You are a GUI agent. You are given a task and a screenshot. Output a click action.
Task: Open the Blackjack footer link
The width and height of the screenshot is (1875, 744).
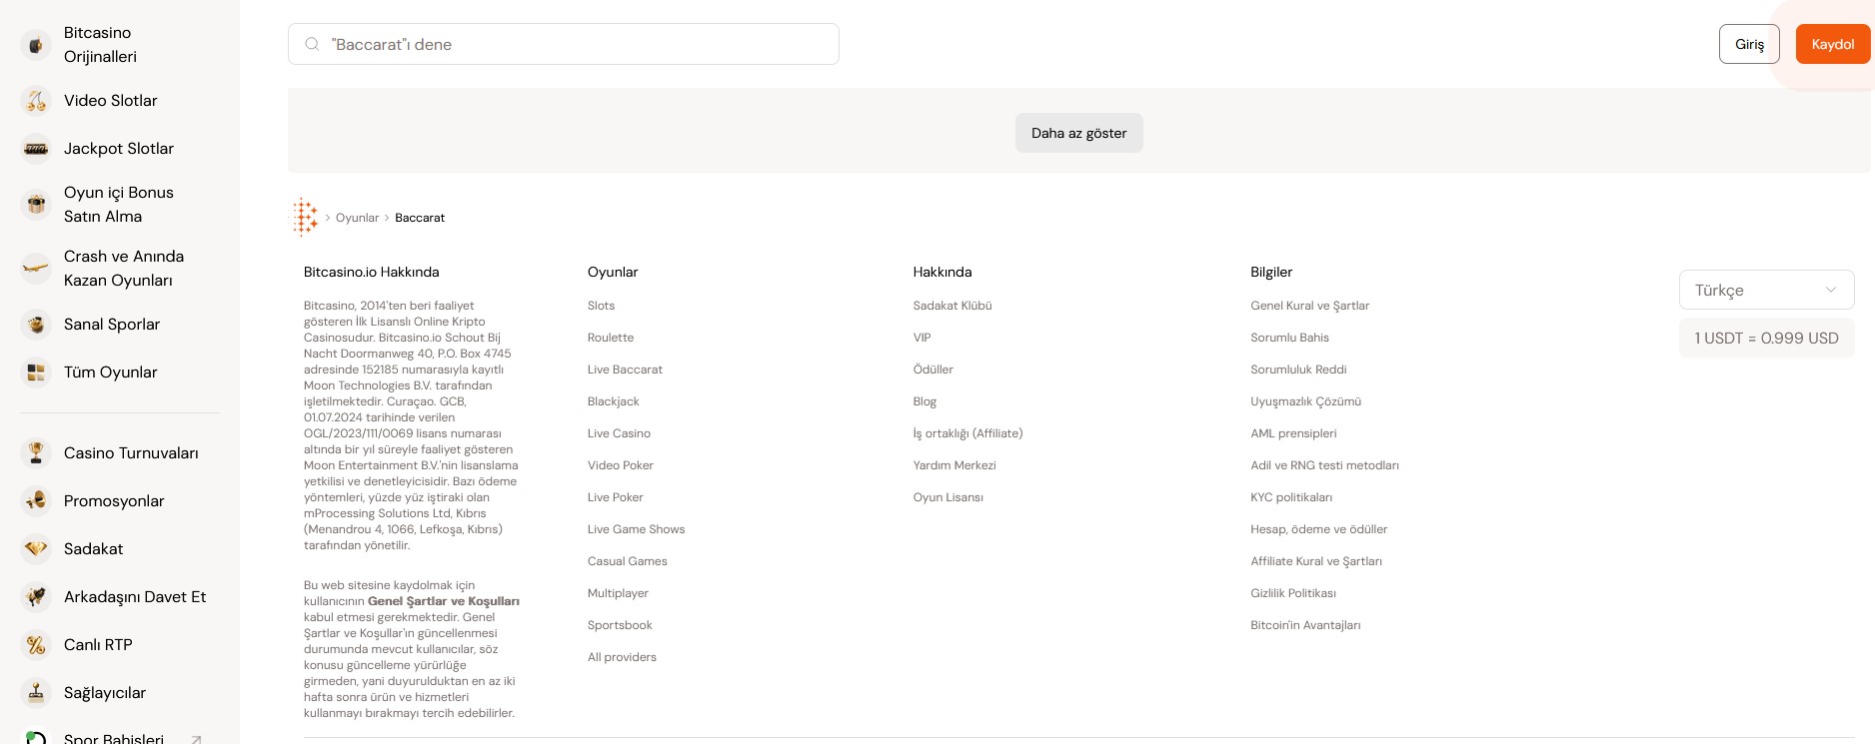(x=613, y=401)
